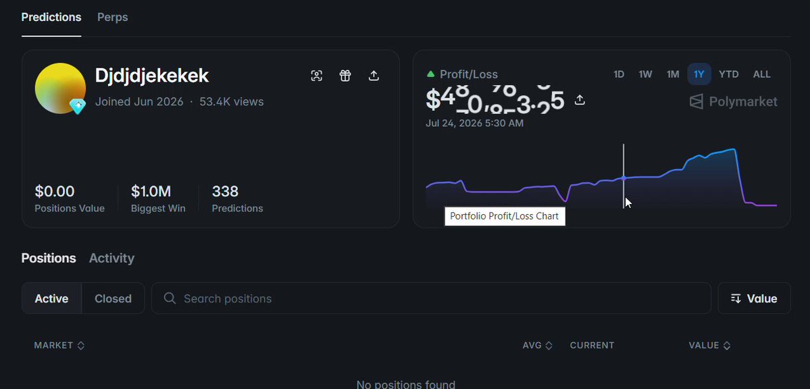Show Closed positions
This screenshot has width=810, height=389.
point(113,298)
